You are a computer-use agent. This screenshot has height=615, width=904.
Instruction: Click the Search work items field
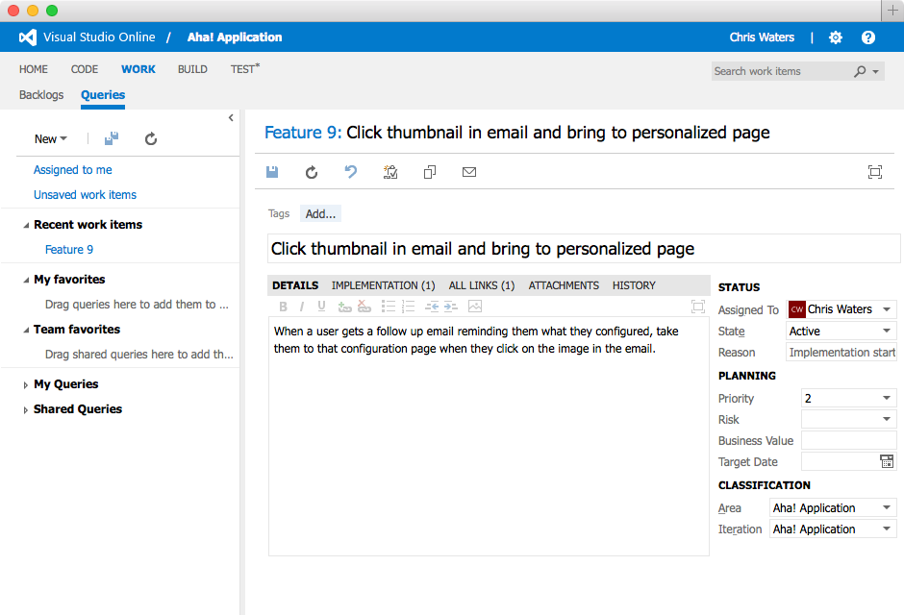781,71
